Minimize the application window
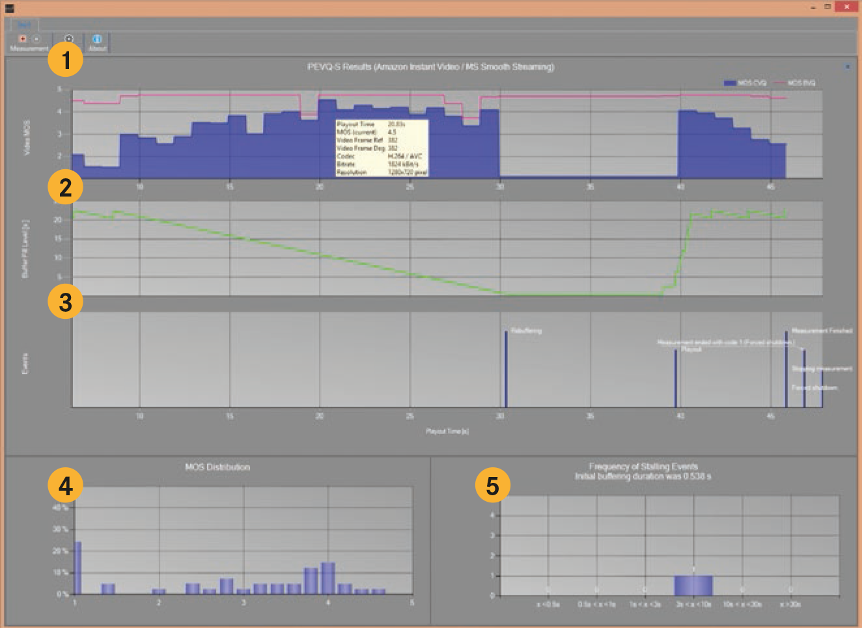The height and width of the screenshot is (628, 862). [x=813, y=7]
